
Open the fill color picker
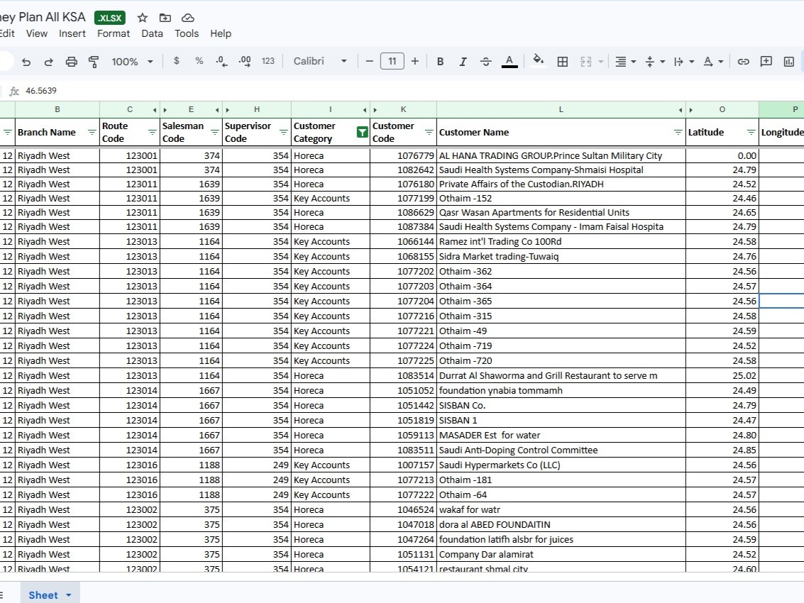pos(538,61)
